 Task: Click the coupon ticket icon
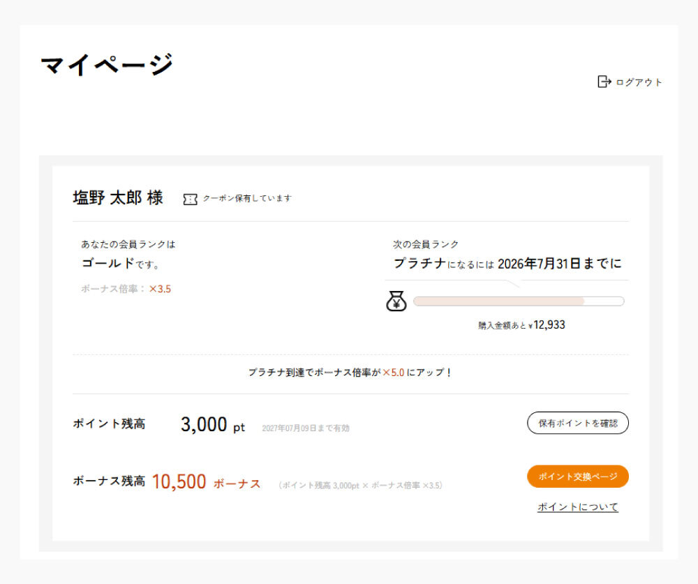[x=190, y=199]
